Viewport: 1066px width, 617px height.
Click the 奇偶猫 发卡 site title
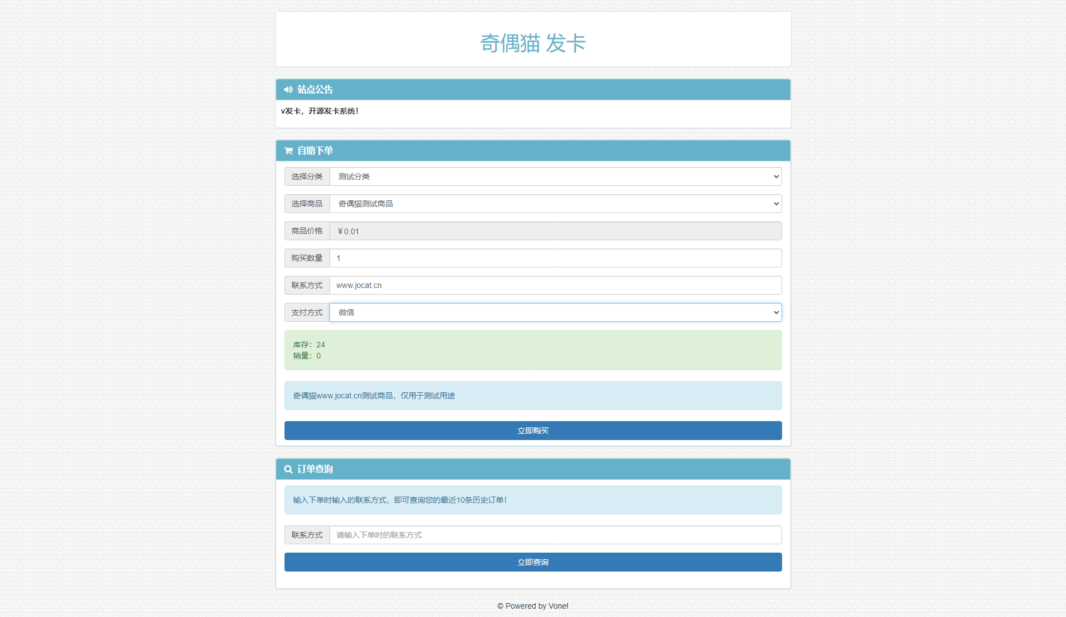pos(533,43)
